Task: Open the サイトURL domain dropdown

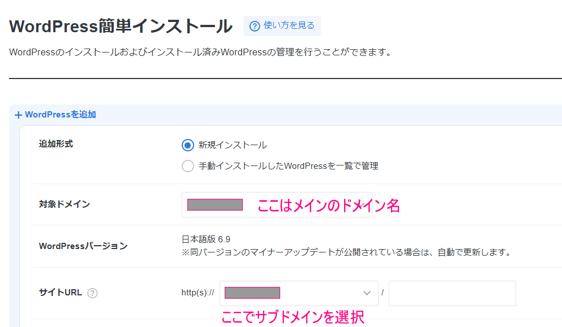Action: [x=298, y=293]
